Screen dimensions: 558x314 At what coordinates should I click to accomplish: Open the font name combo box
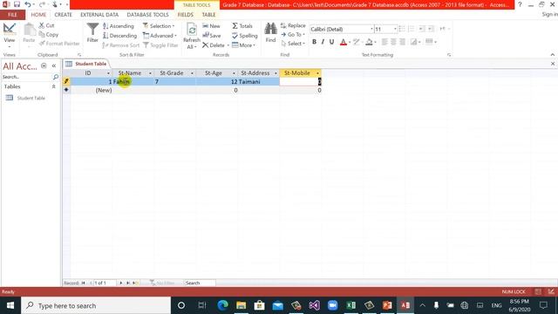click(342, 29)
